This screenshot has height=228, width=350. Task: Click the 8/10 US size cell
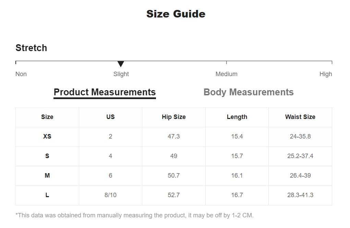(x=110, y=195)
